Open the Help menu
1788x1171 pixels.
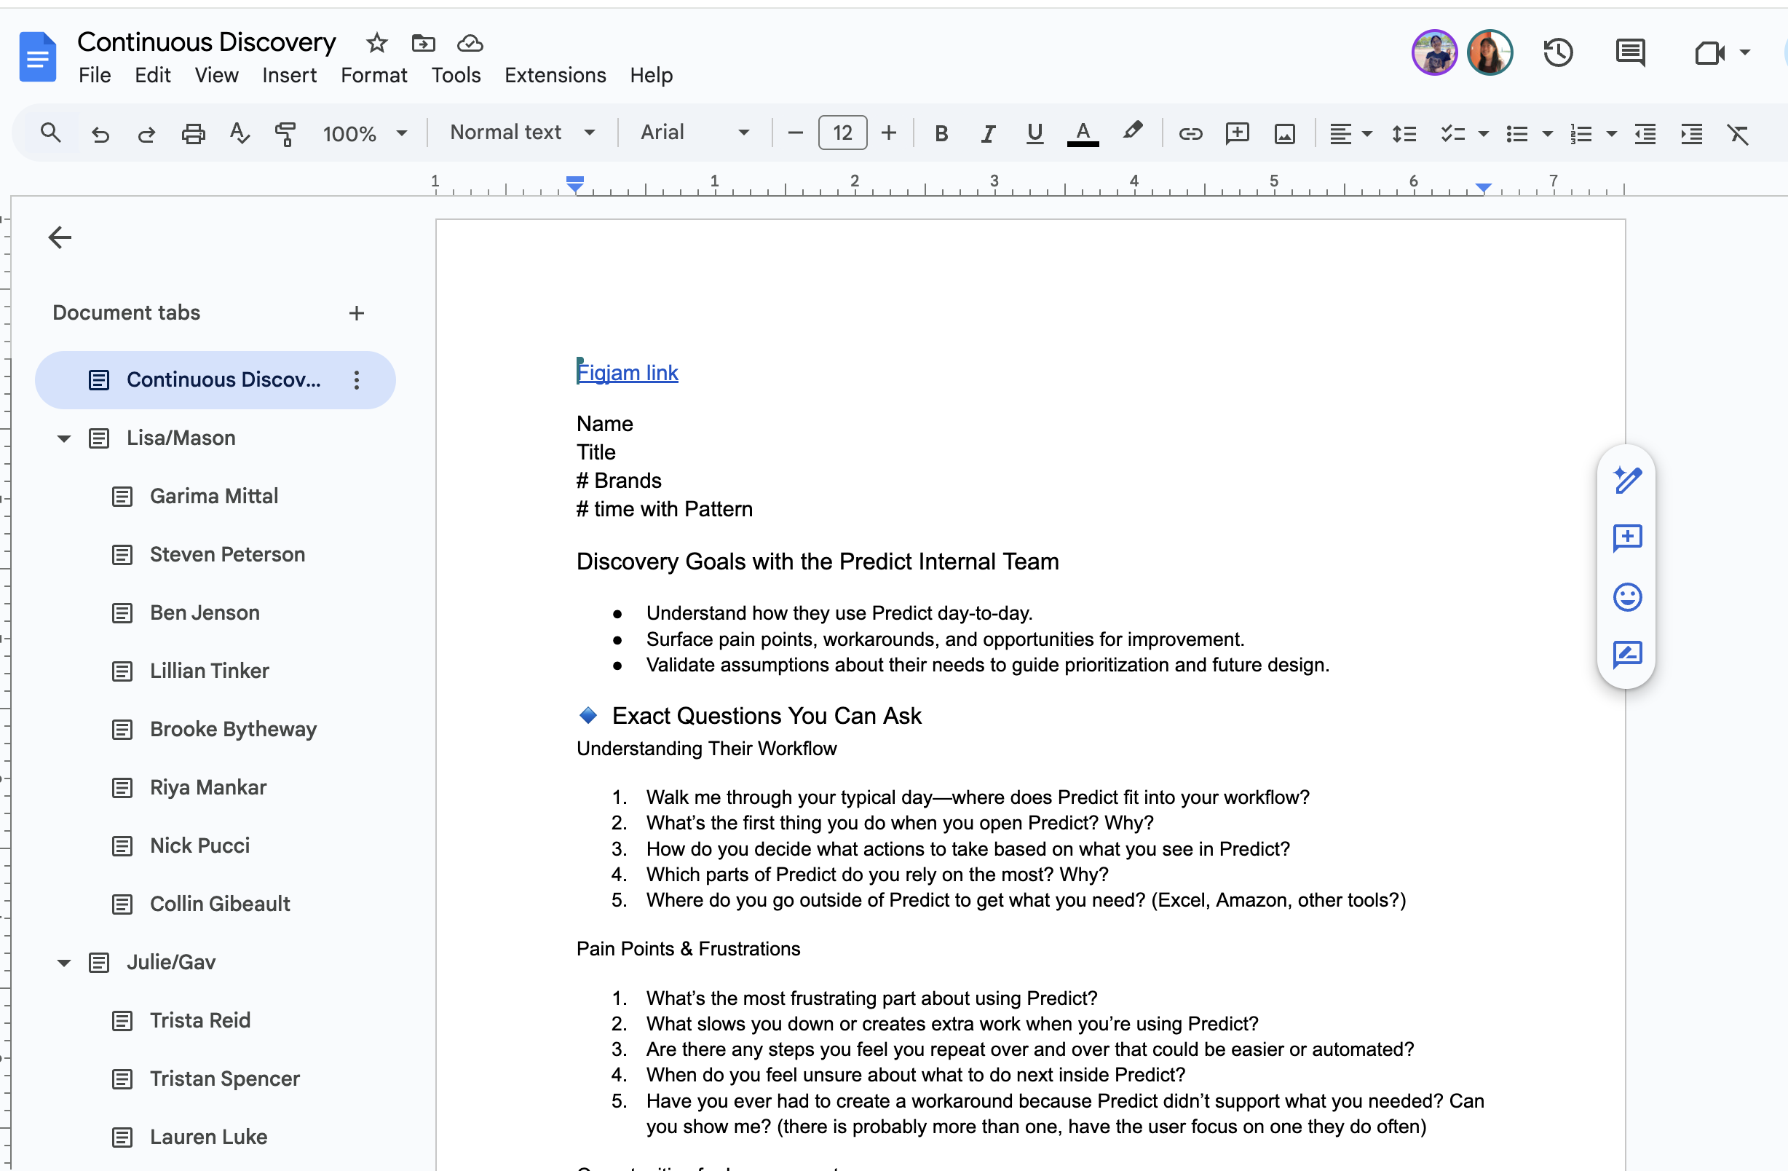click(651, 75)
